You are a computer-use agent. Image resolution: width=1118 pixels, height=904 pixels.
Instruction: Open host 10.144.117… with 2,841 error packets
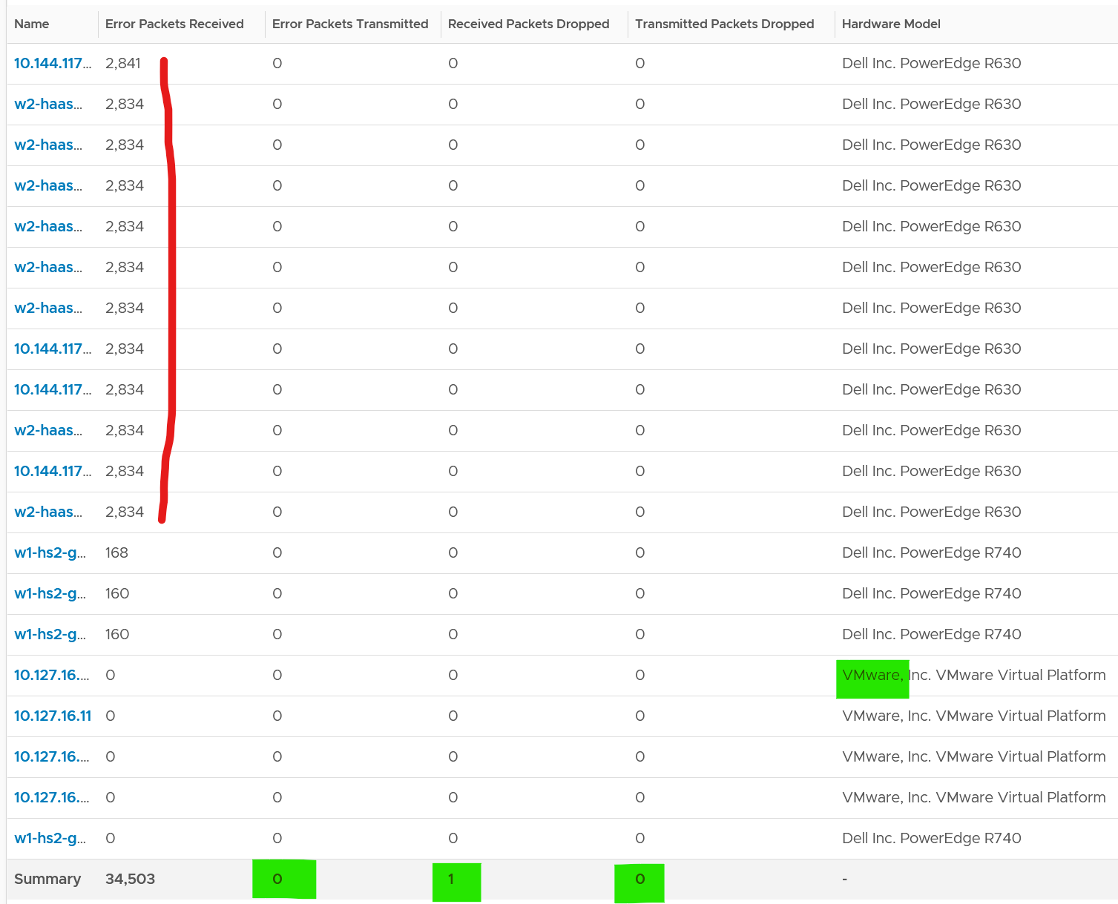[x=53, y=63]
